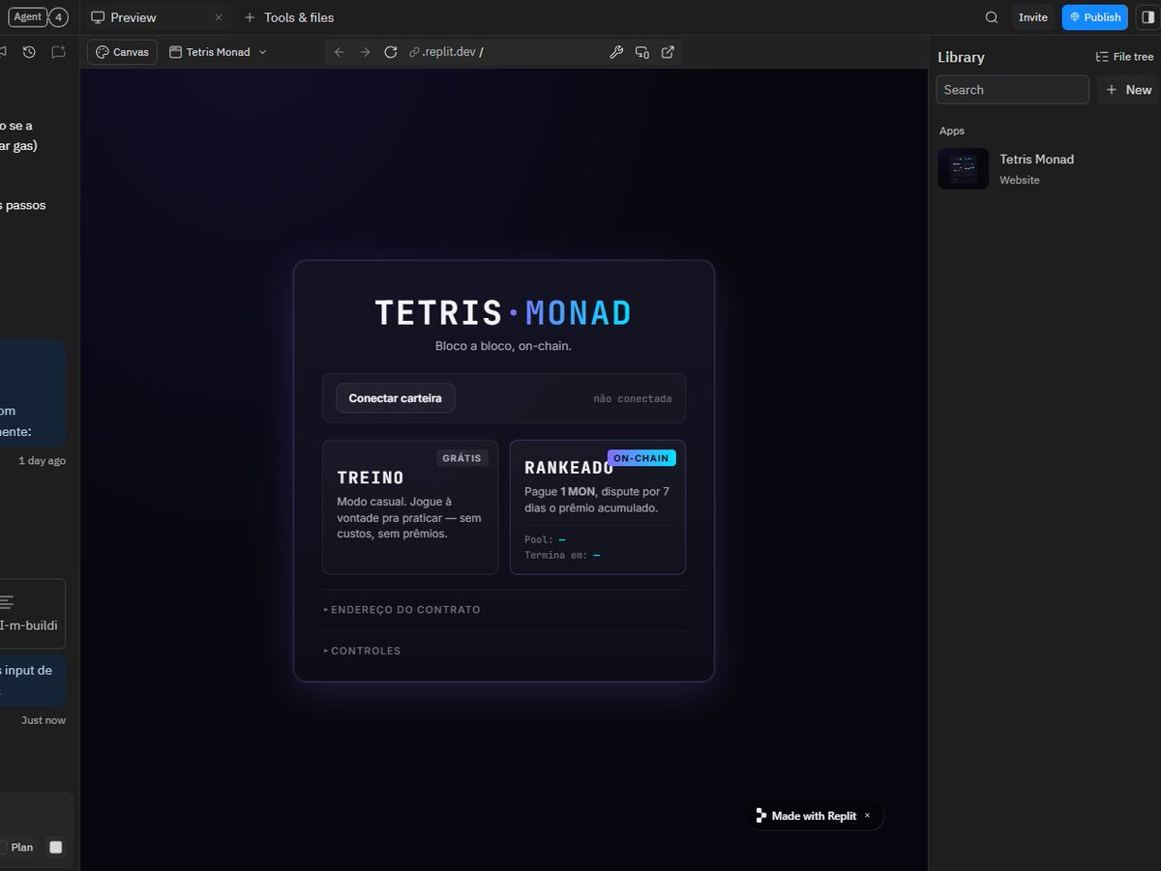Open preview in a new browser tab
1161x871 pixels.
click(x=668, y=52)
